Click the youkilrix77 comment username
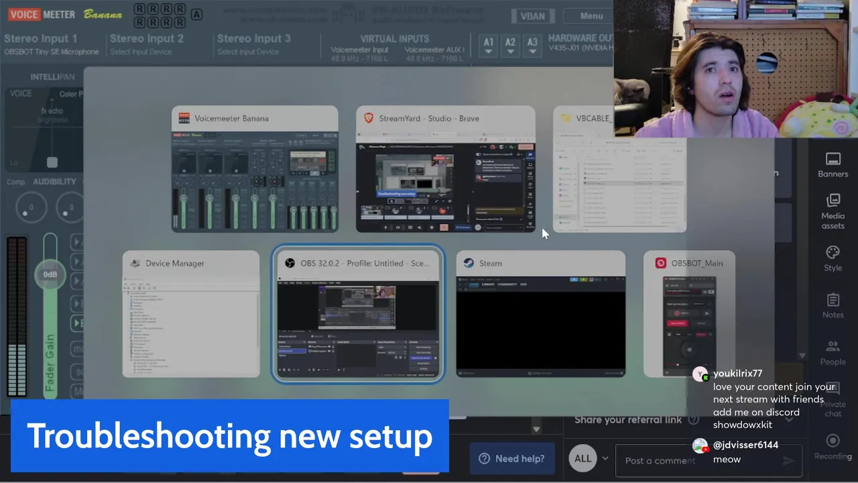 737,374
